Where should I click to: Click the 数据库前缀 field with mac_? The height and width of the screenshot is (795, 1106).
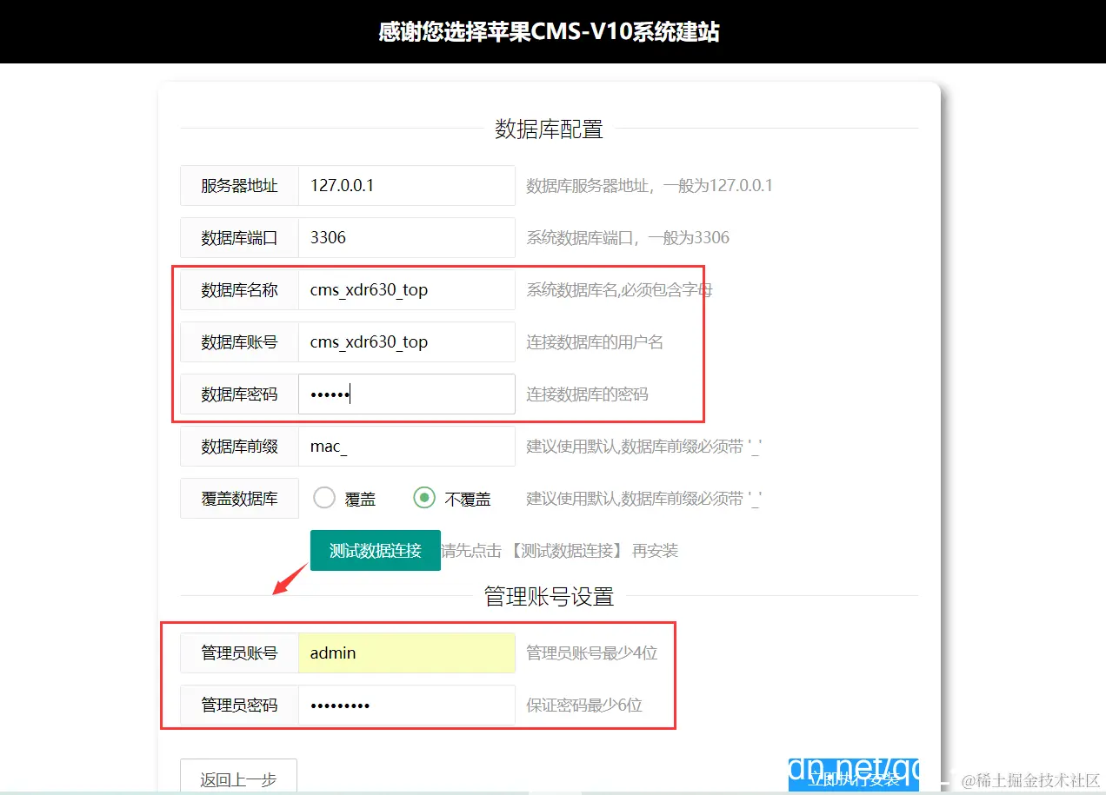click(x=407, y=447)
